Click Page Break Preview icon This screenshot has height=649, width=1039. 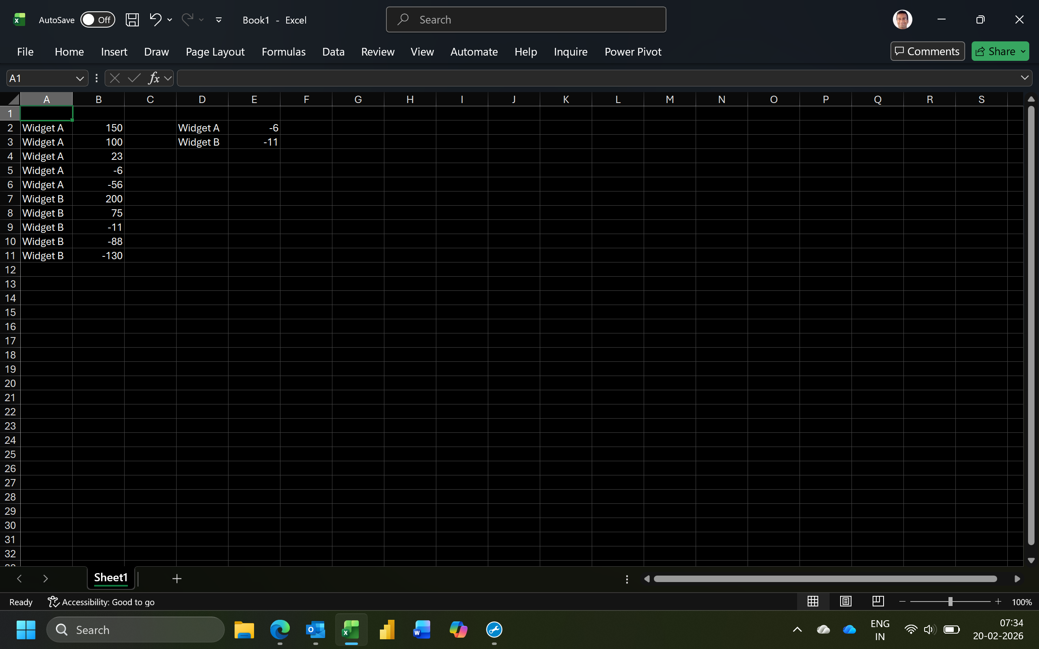click(x=878, y=602)
